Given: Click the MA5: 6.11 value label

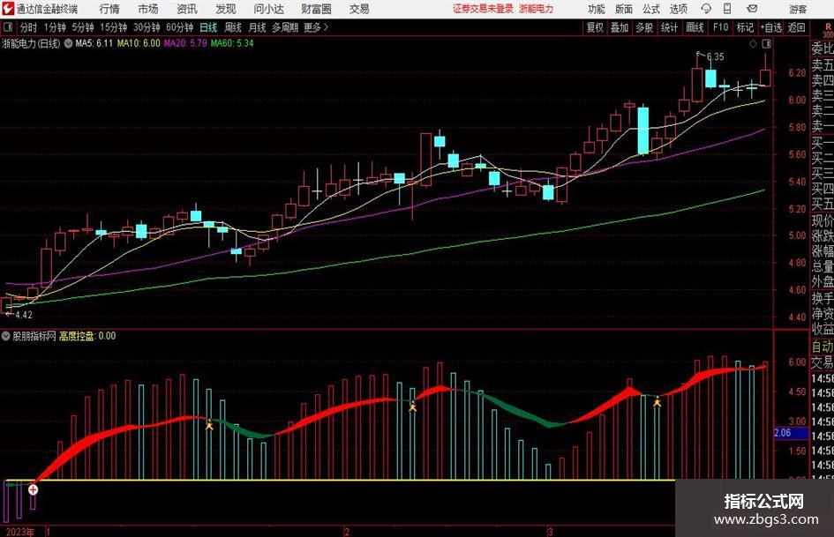Looking at the screenshot, I should pos(94,43).
